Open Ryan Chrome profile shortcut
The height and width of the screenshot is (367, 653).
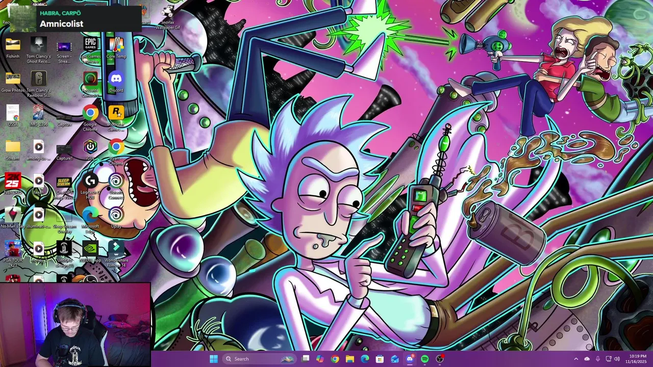[116, 152]
